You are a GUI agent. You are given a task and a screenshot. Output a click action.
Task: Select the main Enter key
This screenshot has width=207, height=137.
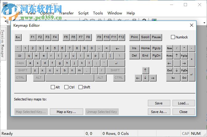116,63
